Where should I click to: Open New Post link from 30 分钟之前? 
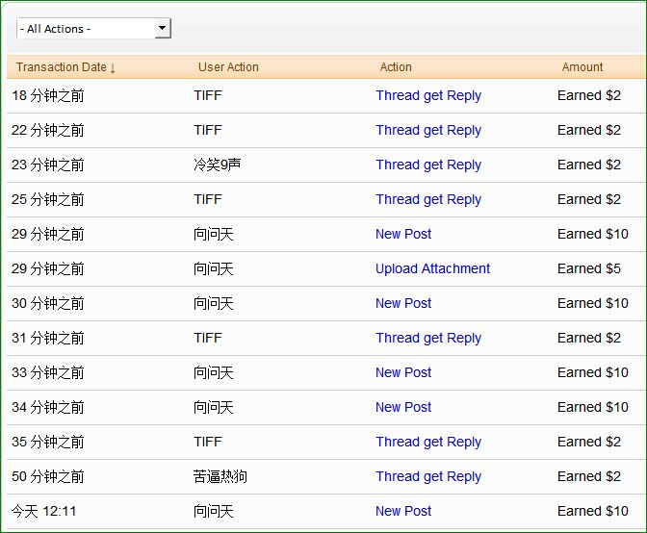click(403, 303)
